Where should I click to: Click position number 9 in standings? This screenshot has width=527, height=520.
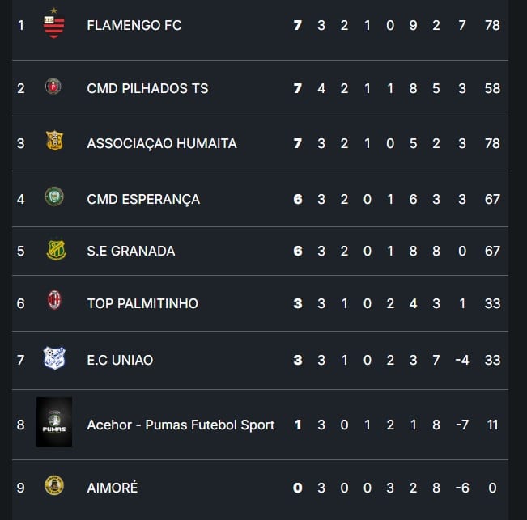[20, 488]
